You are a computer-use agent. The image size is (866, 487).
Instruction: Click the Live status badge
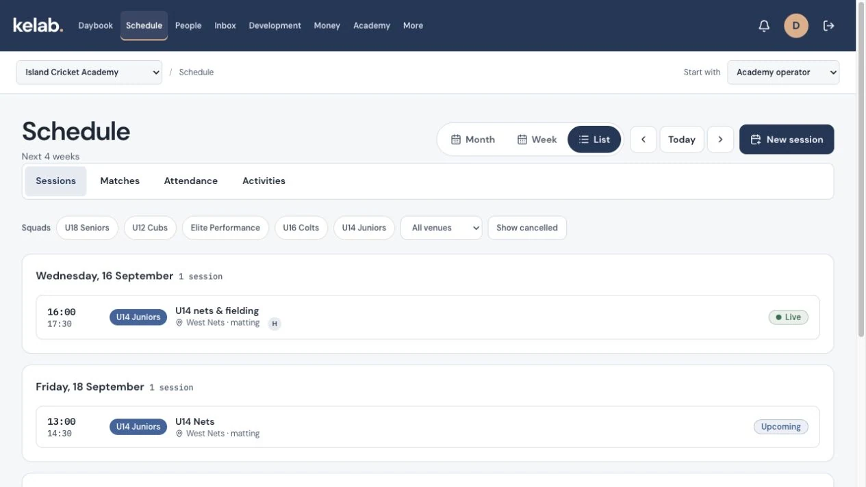point(788,317)
